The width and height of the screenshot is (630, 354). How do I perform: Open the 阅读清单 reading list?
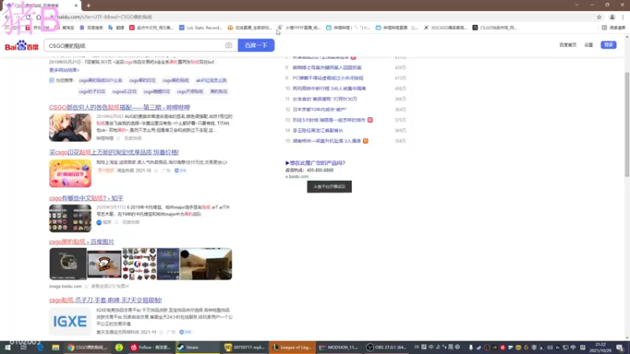[614, 28]
